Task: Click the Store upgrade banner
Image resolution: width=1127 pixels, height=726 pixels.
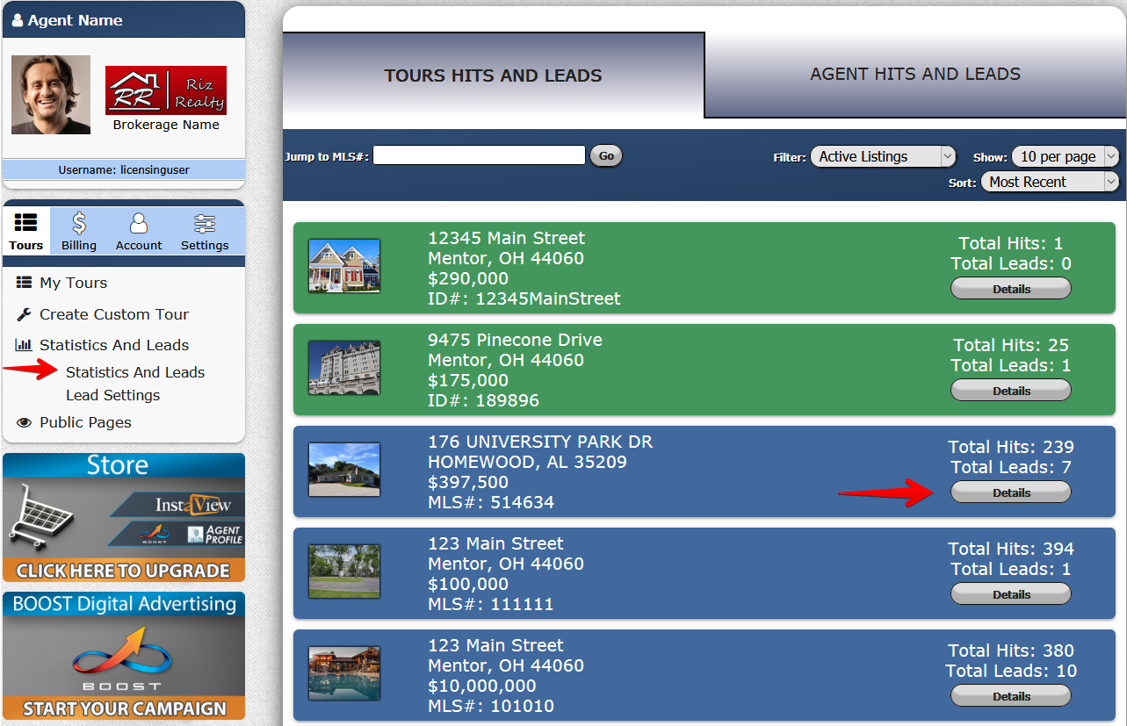Action: (x=124, y=517)
